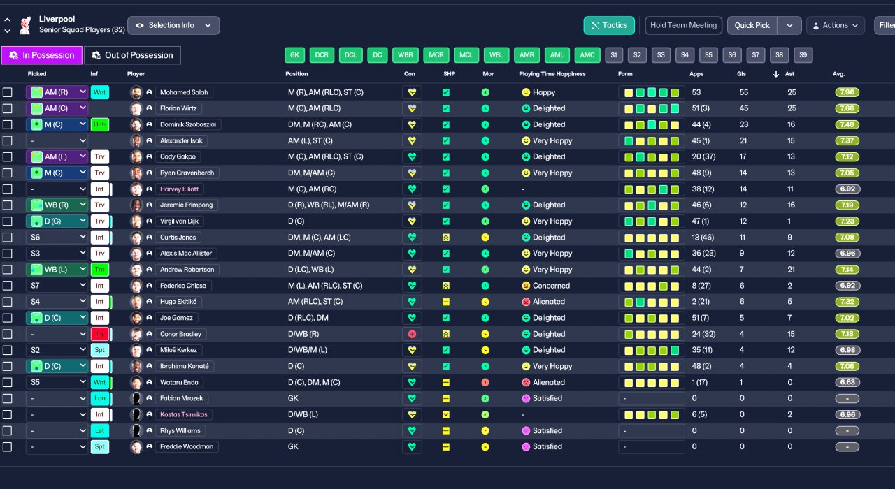Select the S9 substitute filter
Screen dimensions: 895x489
pos(803,55)
